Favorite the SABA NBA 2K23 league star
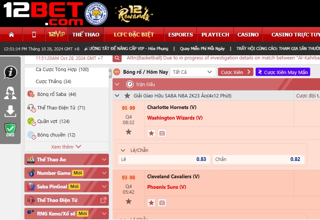Image resolution: width=320 pixels, height=220 pixels. tap(127, 96)
